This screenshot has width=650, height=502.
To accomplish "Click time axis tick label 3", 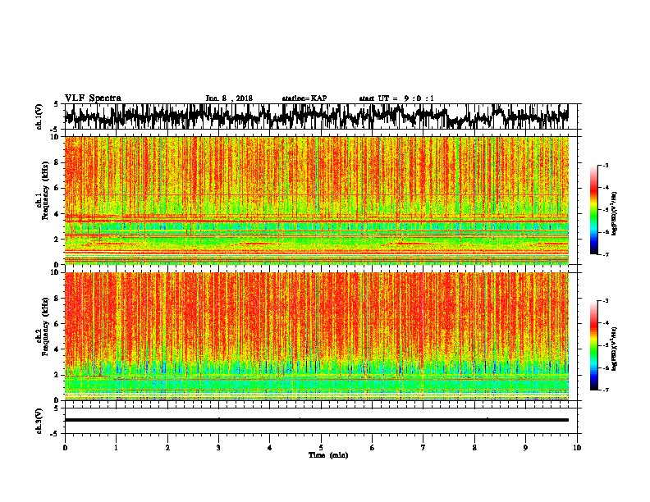I will (x=218, y=448).
